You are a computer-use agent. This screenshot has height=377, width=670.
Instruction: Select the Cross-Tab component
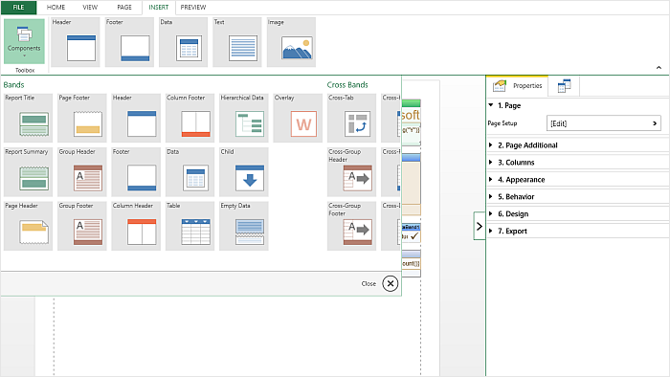(351, 118)
